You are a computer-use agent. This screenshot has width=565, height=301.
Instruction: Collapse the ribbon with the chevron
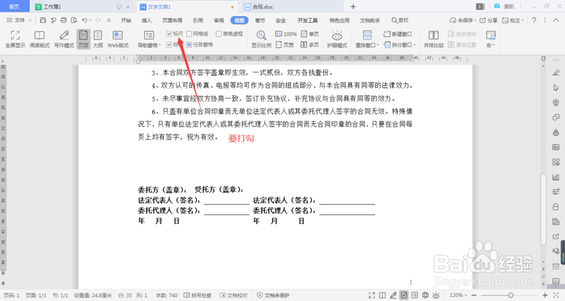coord(557,20)
